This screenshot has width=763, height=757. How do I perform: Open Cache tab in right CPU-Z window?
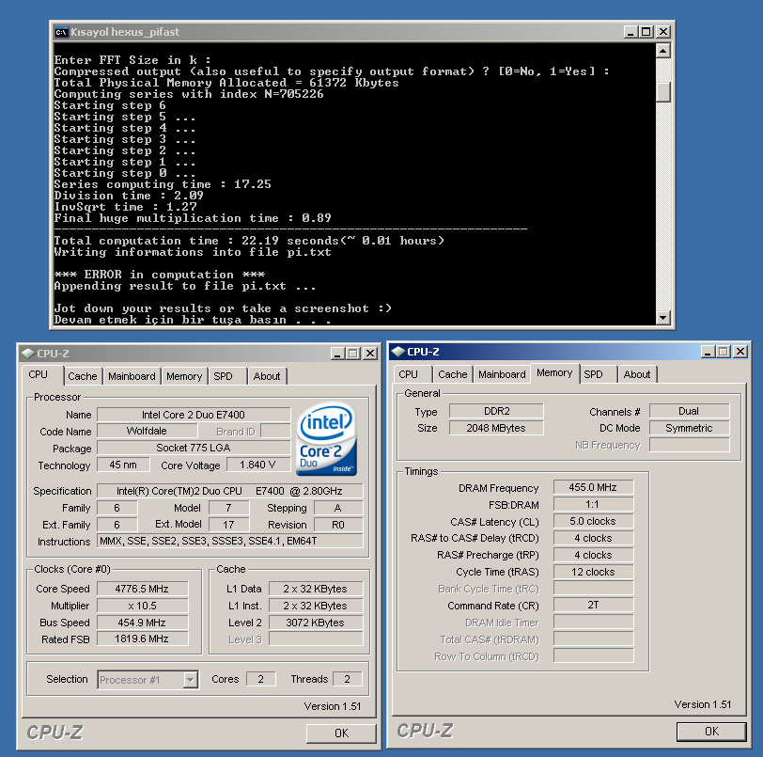(x=453, y=374)
